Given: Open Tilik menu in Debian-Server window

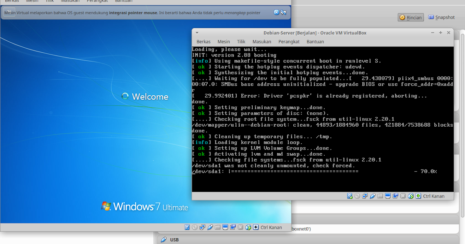Looking at the screenshot, I should [x=241, y=41].
